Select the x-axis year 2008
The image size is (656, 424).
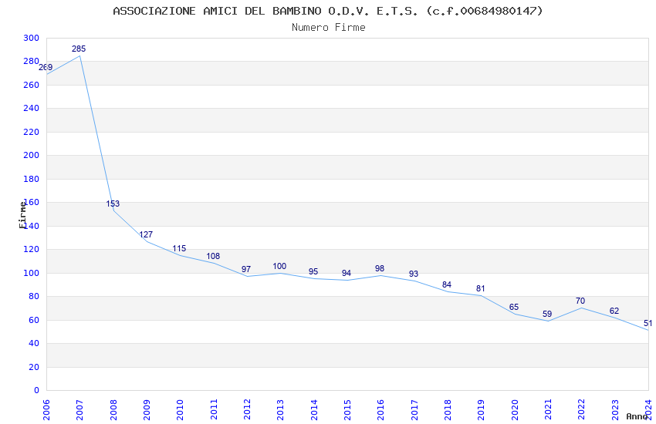113,410
